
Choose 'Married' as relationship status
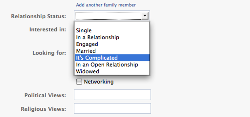[86, 51]
